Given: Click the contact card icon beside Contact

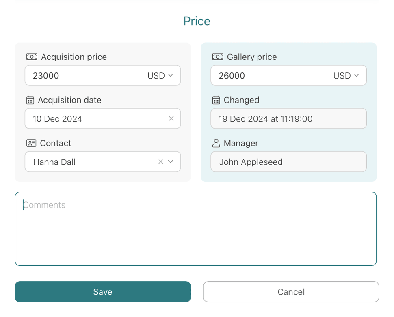Looking at the screenshot, I should click(x=31, y=143).
